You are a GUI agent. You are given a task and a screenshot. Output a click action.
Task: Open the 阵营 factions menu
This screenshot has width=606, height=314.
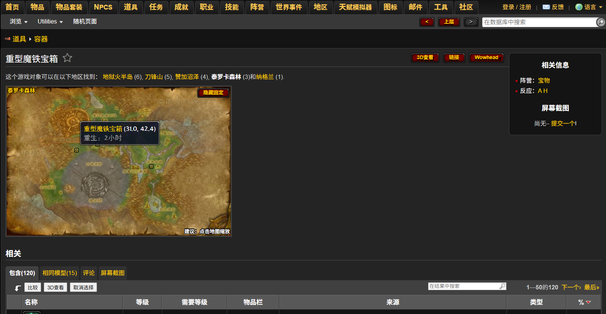tap(257, 7)
